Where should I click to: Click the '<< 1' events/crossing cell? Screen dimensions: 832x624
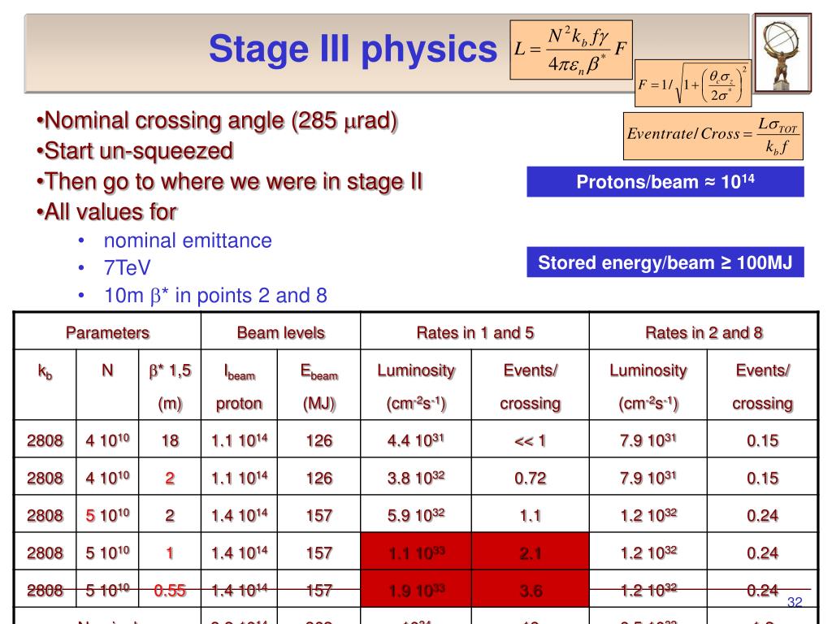point(530,440)
